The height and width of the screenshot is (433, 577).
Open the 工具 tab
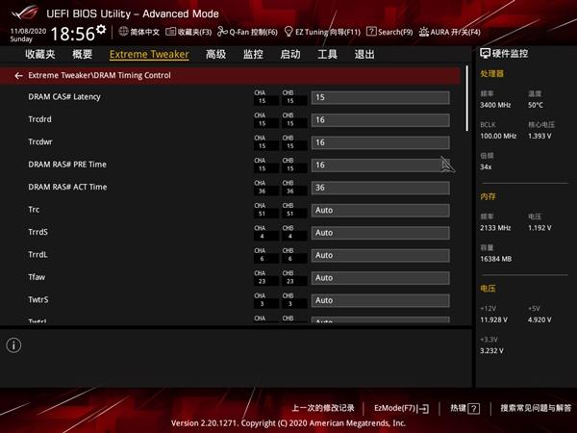pyautogui.click(x=327, y=55)
